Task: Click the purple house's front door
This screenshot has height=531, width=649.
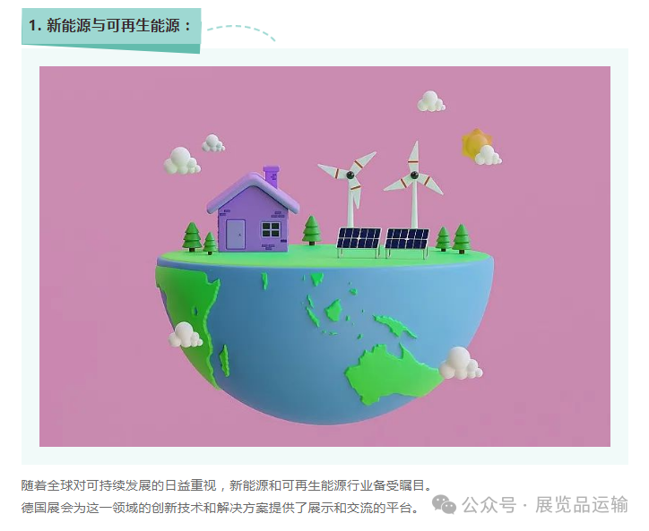Action: point(236,235)
